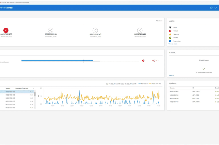Click the Warning severity label
Screen dimensions: 219x145
[176, 34]
